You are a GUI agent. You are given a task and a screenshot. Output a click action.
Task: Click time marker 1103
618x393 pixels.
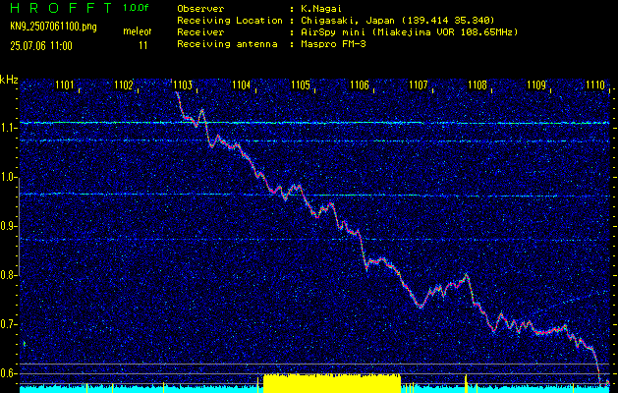[x=183, y=84]
